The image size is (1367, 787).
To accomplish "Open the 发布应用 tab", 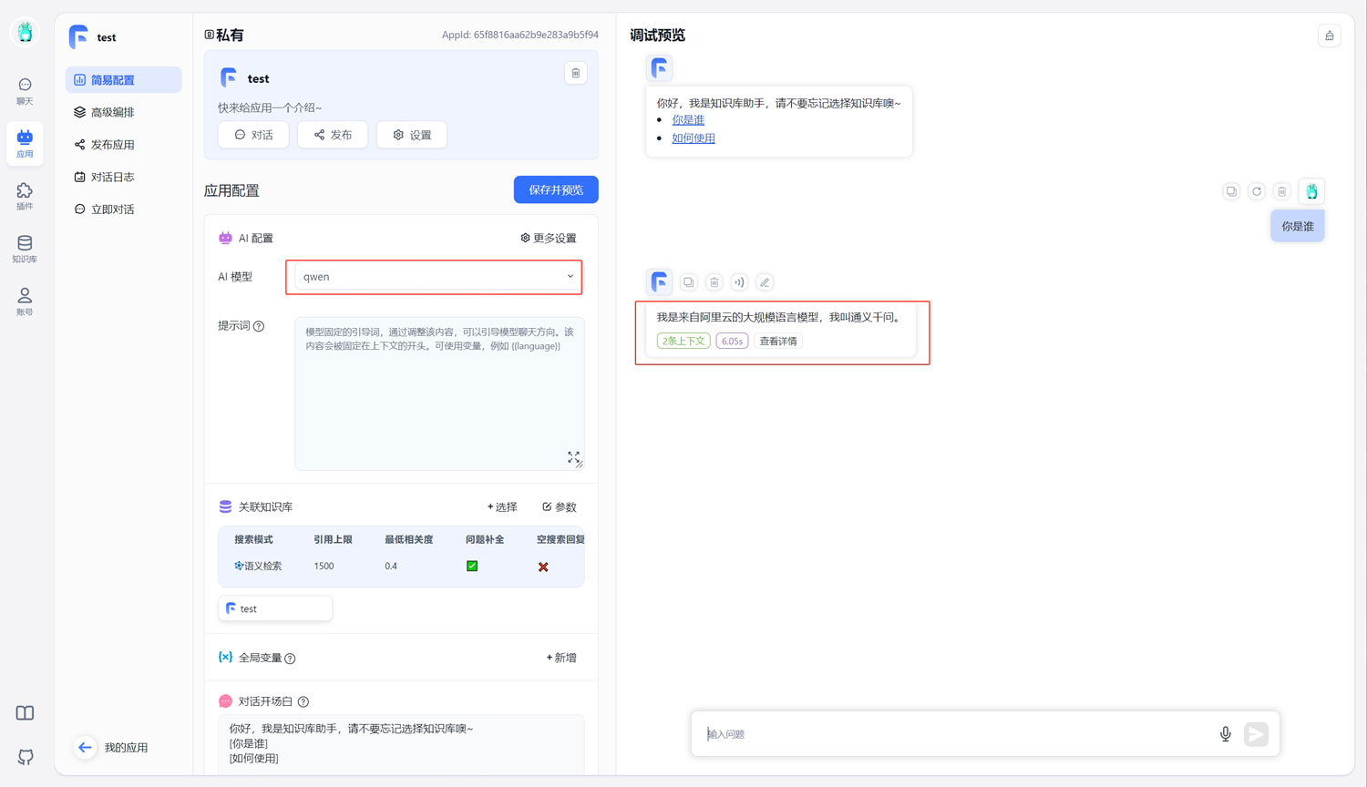I will [x=123, y=145].
